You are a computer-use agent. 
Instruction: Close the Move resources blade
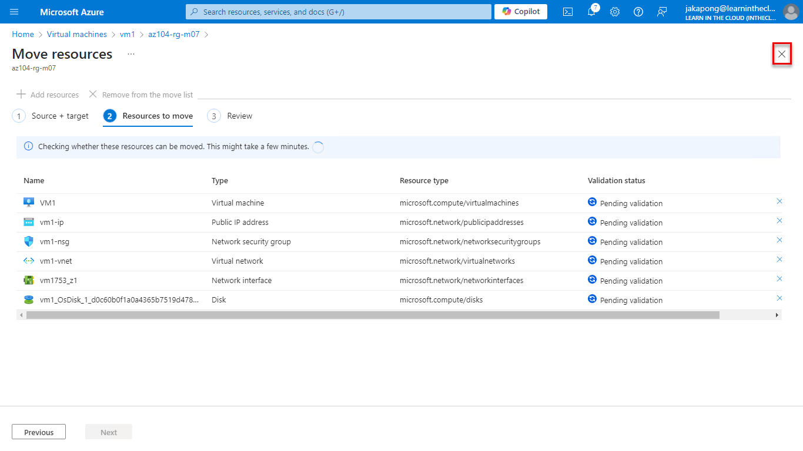coord(782,54)
